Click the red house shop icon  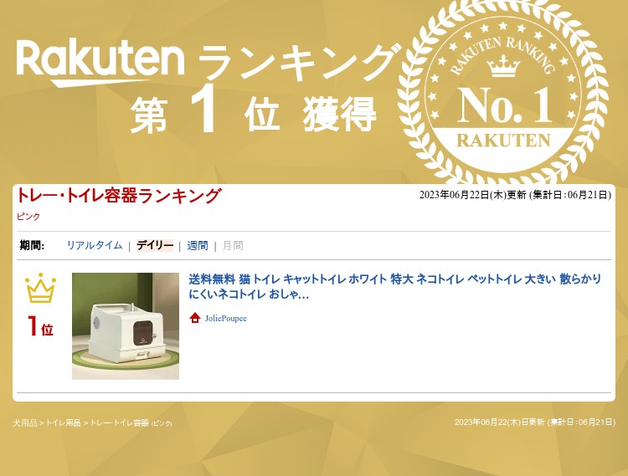(195, 318)
